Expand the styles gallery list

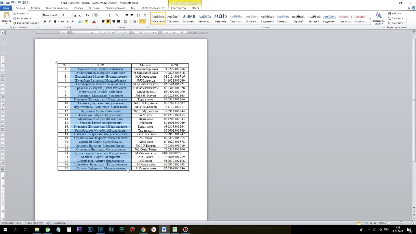(370, 23)
